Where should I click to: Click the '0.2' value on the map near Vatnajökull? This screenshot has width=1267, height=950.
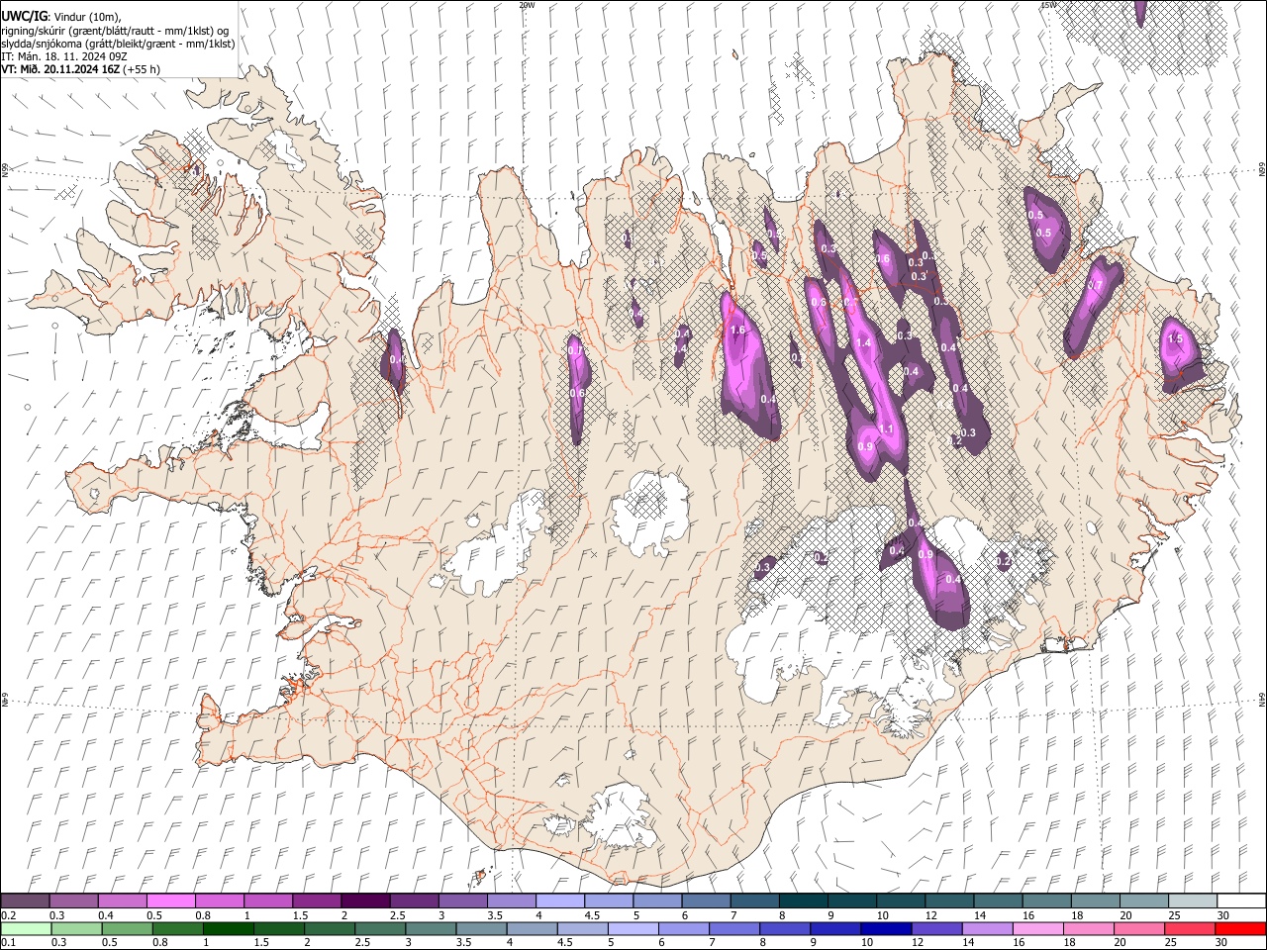pos(1004,562)
